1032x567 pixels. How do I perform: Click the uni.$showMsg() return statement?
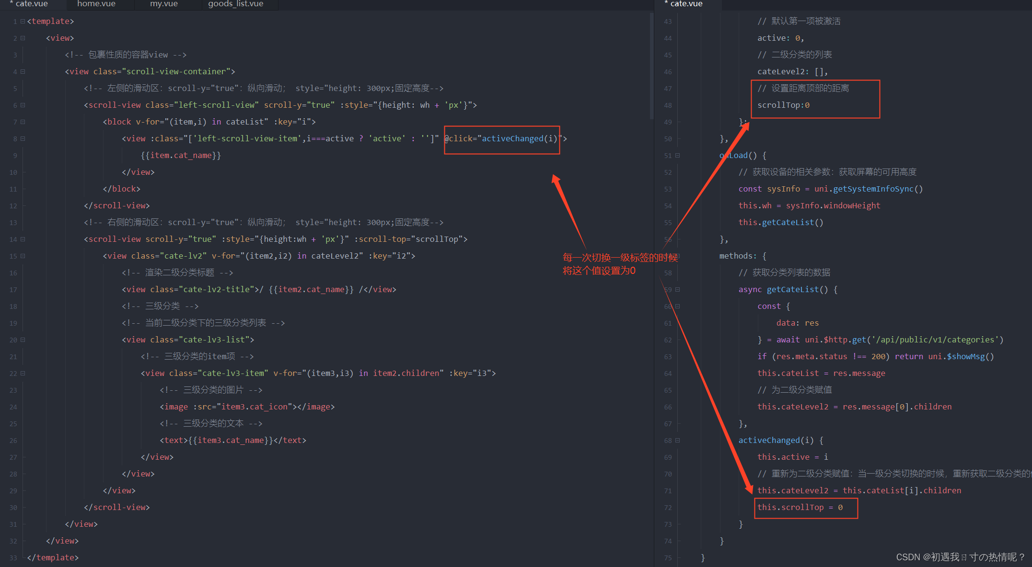[x=944, y=357]
